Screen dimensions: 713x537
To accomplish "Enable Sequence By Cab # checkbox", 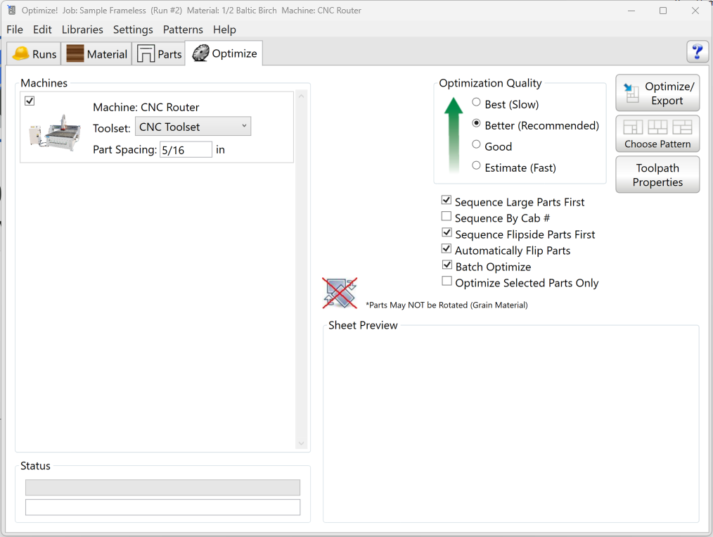I will pos(447,217).
